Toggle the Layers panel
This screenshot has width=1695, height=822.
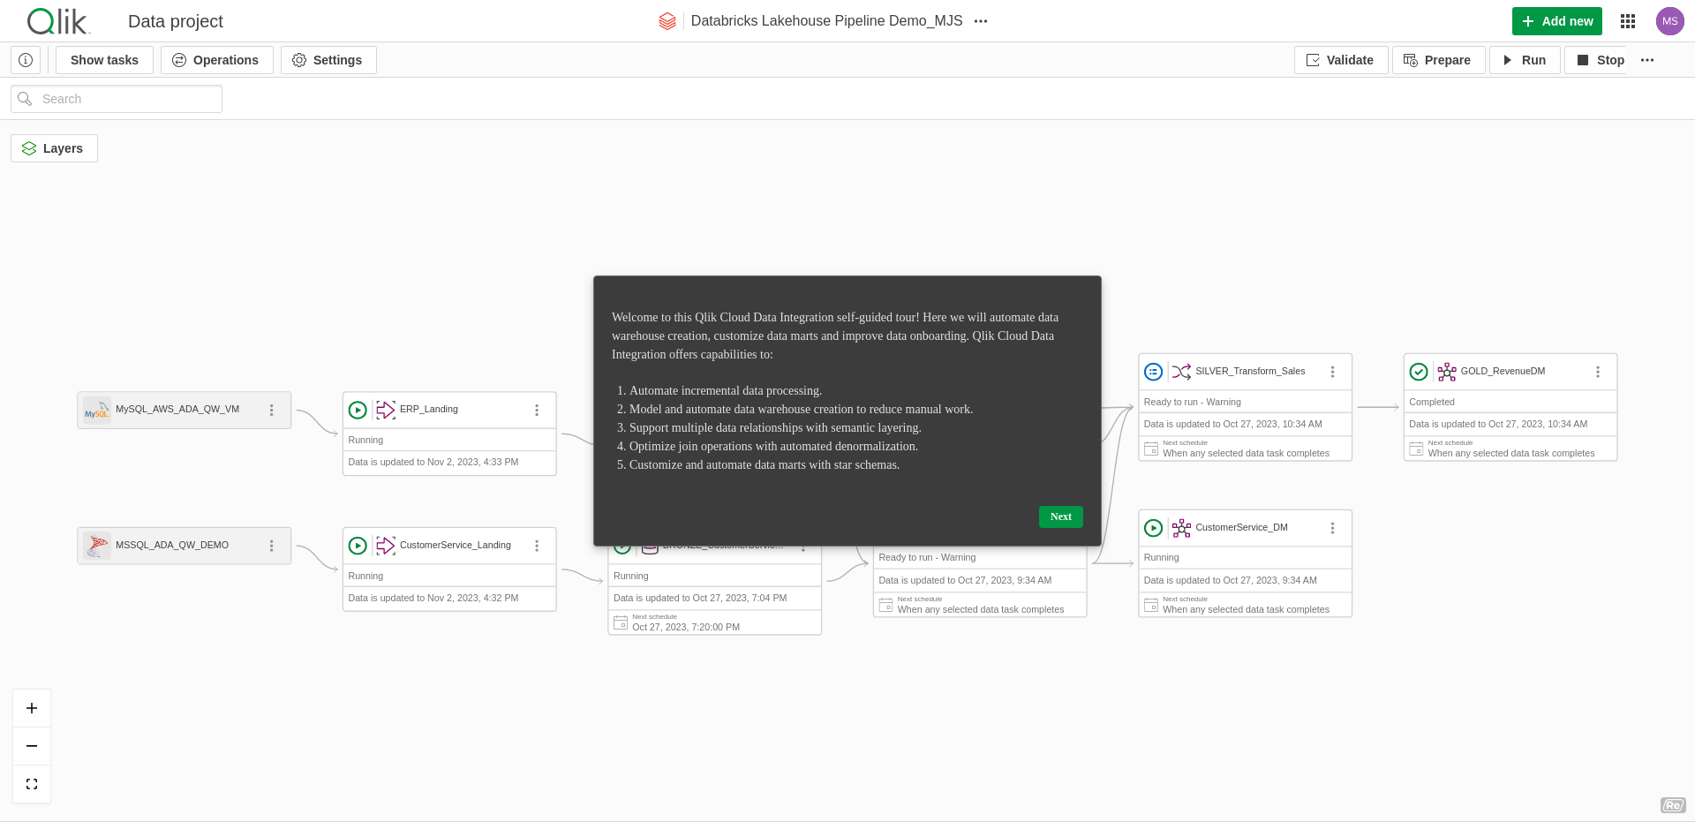54,147
